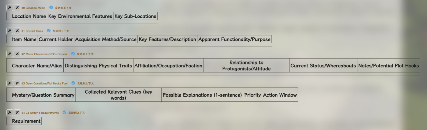Click the magic wand beside Co-writer's Requirements

(17, 113)
